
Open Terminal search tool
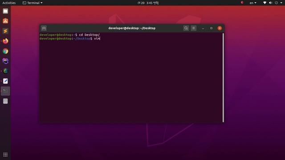(186, 28)
